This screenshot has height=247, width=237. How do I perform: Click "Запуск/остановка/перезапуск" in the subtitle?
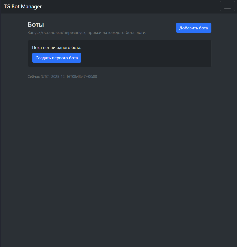[x=56, y=33]
